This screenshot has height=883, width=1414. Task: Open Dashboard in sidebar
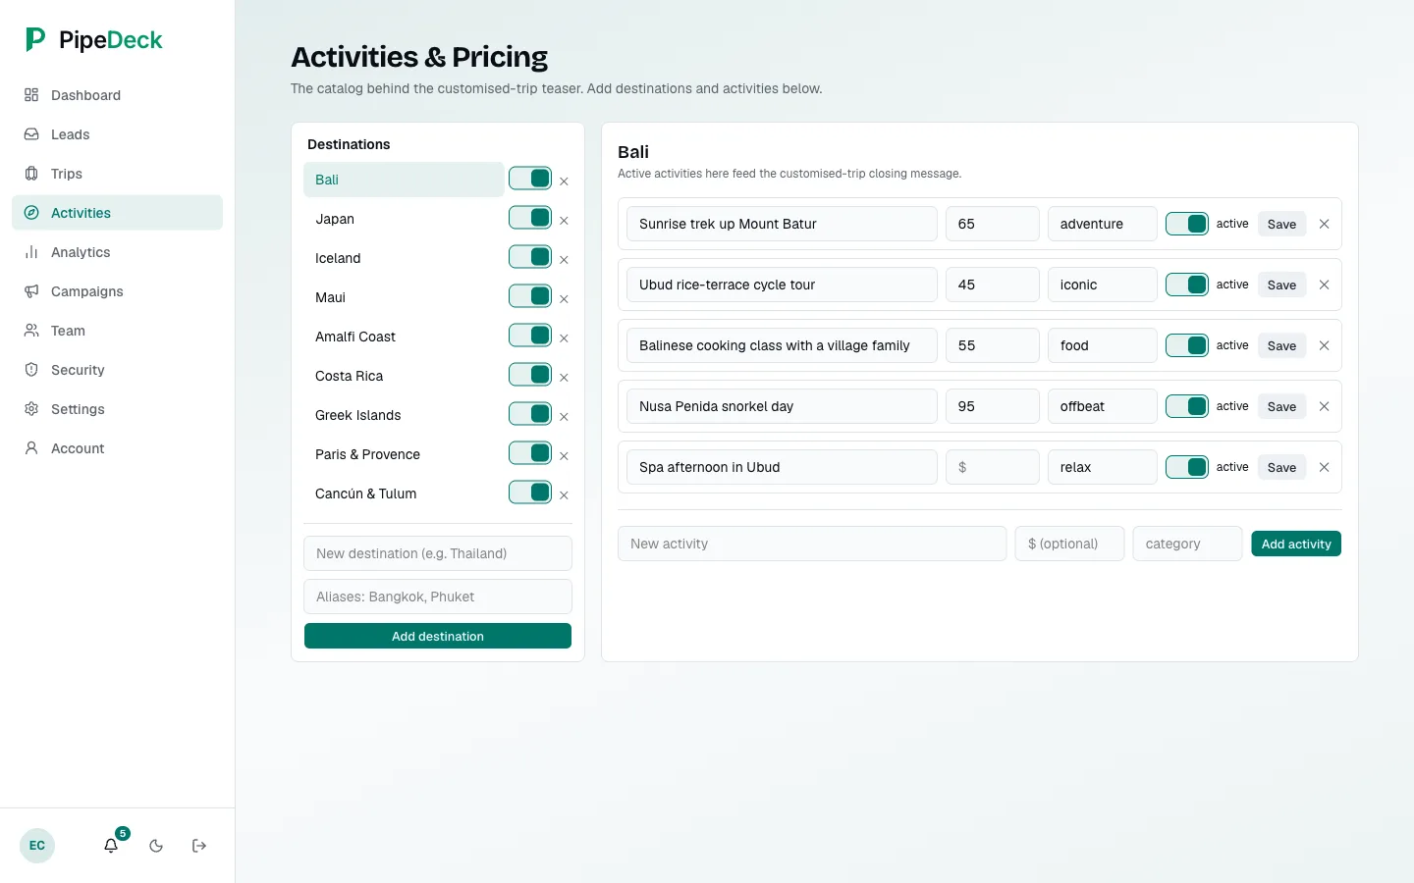click(117, 95)
